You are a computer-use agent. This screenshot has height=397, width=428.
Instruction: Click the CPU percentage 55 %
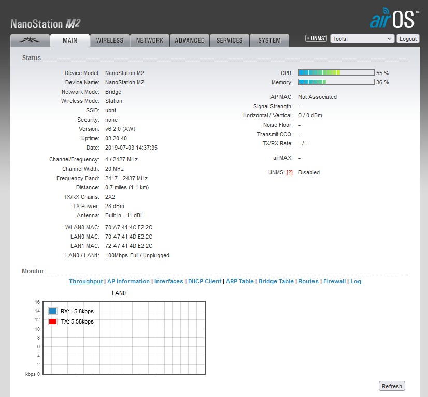coord(382,73)
